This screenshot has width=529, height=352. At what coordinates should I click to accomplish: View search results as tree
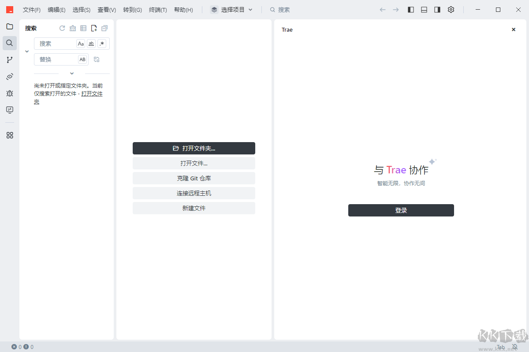[x=83, y=28]
